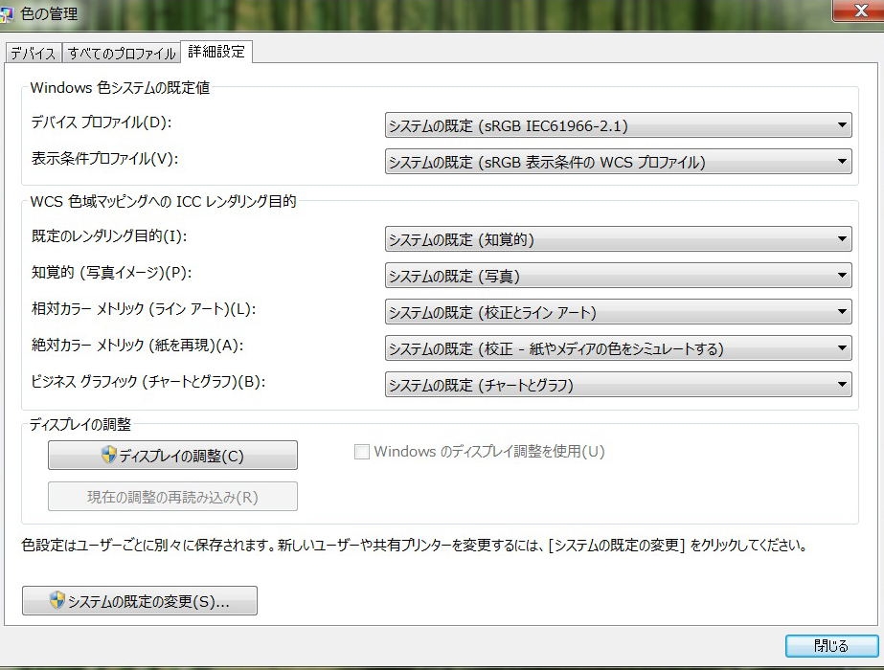Click the ビジネス グラフィック (チャートとグラフ)(B): label
Screen dimensions: 884x670
click(x=148, y=382)
